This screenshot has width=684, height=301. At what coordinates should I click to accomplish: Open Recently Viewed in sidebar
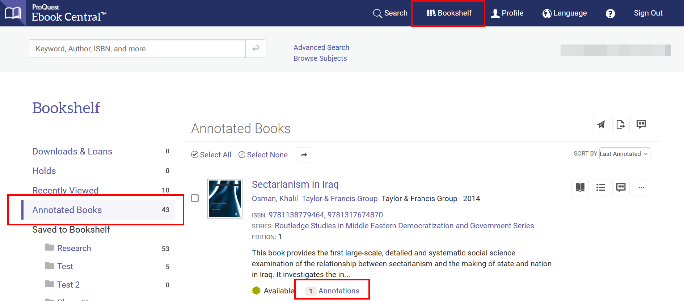tap(66, 190)
